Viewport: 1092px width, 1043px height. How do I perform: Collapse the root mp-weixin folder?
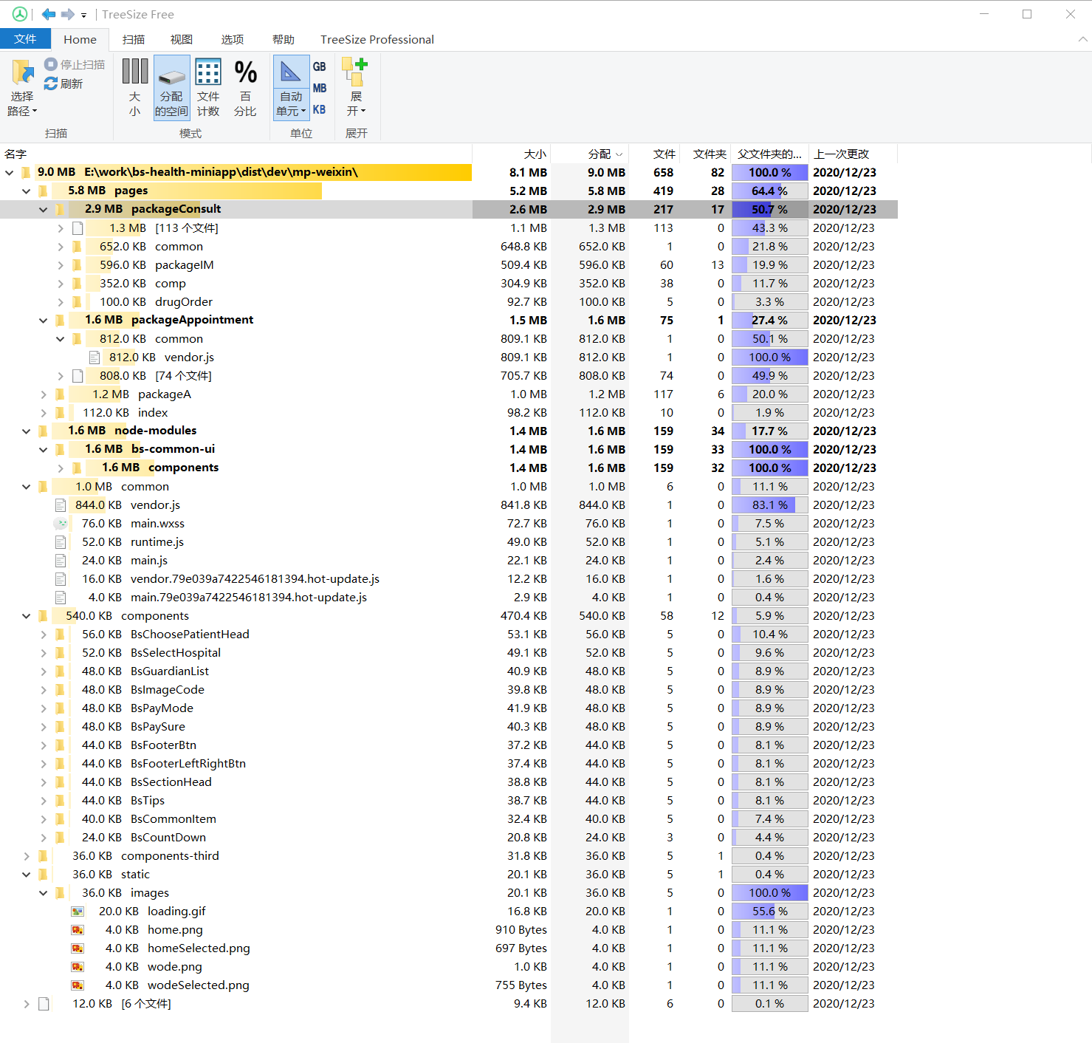tap(9, 172)
